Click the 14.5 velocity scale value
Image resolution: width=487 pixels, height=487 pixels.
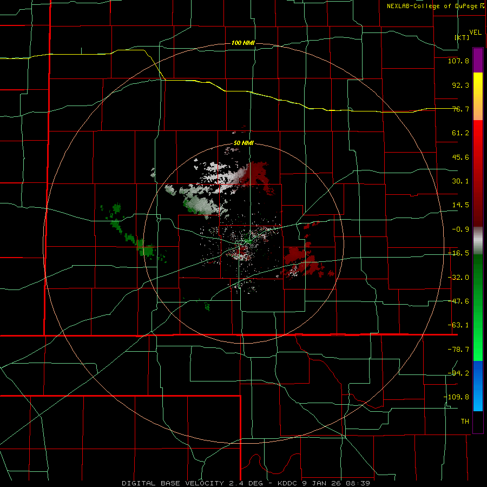(x=460, y=205)
